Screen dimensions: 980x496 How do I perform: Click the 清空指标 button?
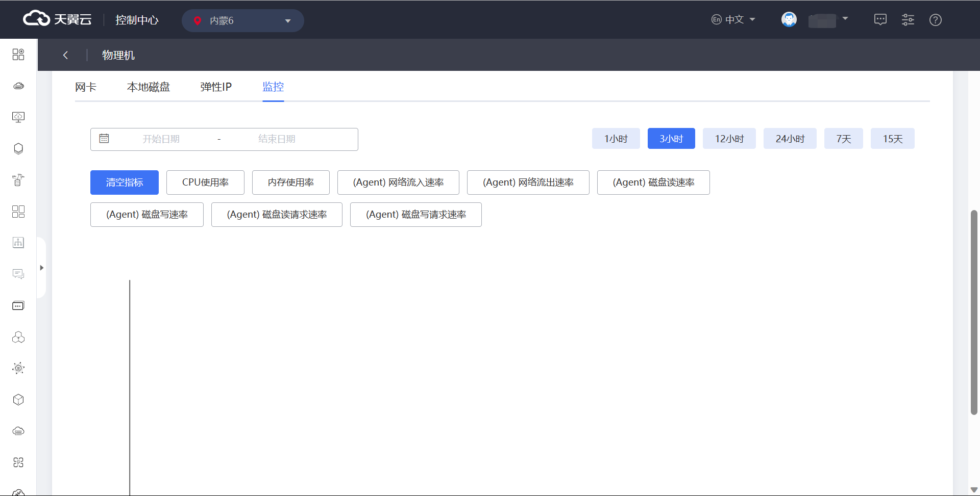pyautogui.click(x=125, y=182)
